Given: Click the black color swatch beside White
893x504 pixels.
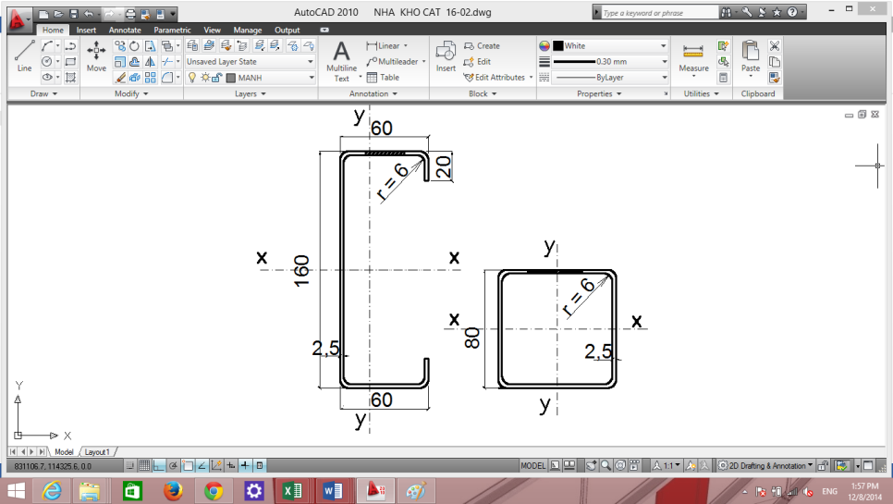Looking at the screenshot, I should [x=558, y=45].
